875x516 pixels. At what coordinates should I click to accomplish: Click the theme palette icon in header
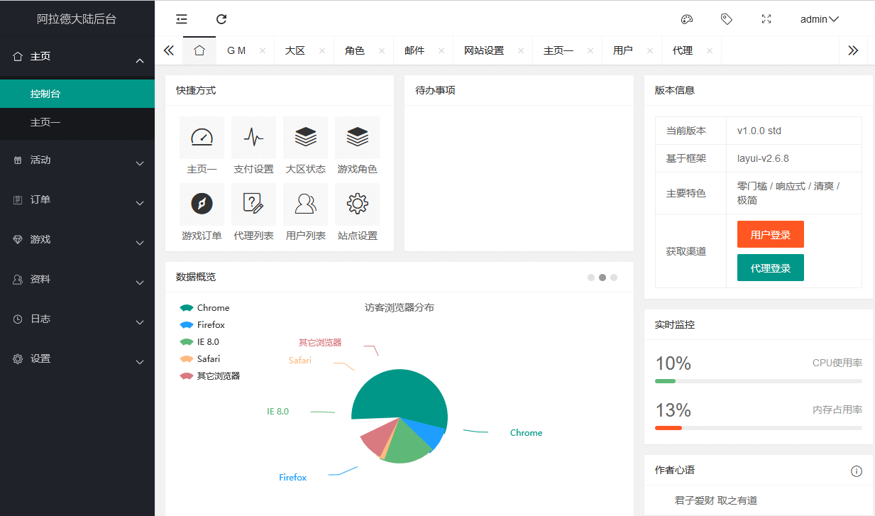[686, 18]
